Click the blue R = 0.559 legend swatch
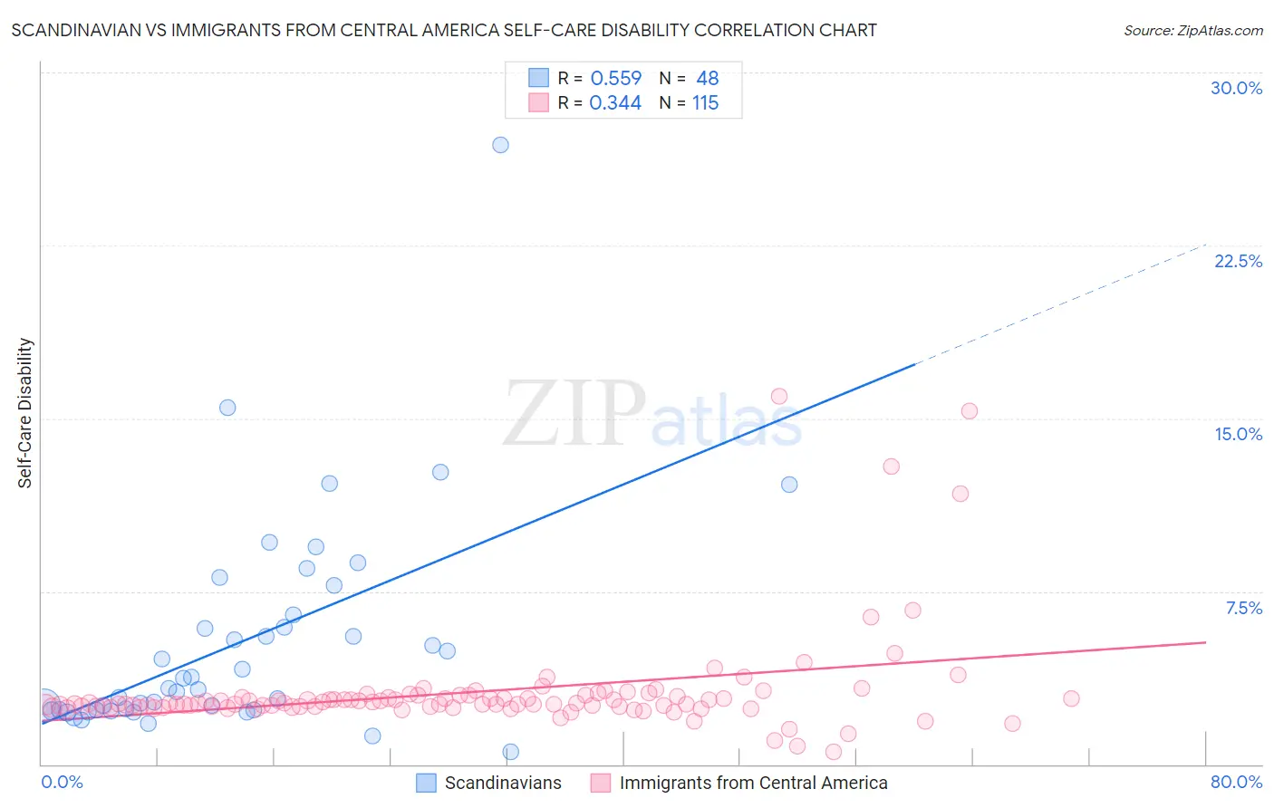This screenshot has height=808, width=1274. (538, 78)
